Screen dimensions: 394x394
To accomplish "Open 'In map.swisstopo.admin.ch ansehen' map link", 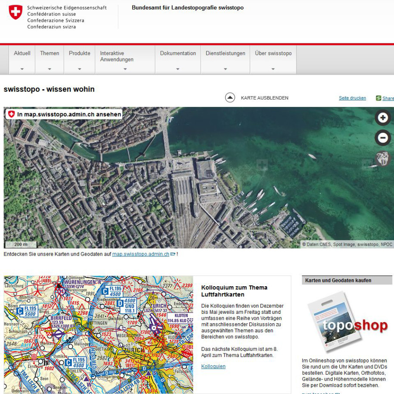I will coord(64,114).
